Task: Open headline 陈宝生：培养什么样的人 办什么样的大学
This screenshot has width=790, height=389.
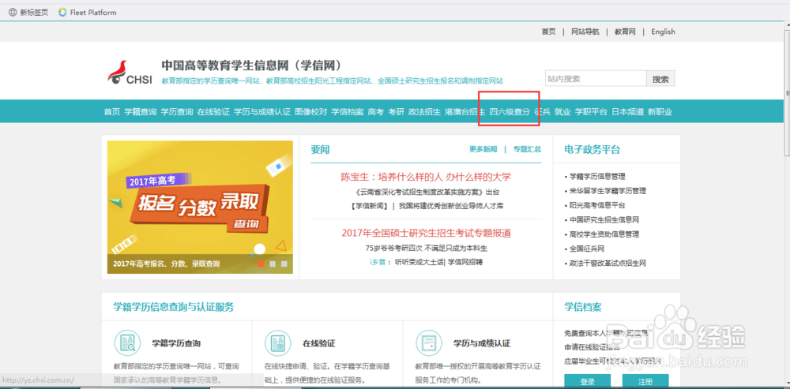Action: point(426,177)
